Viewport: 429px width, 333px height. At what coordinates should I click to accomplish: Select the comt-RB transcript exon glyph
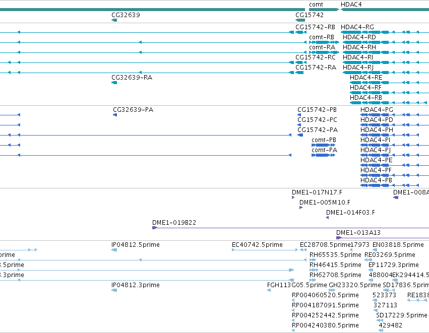click(324, 42)
